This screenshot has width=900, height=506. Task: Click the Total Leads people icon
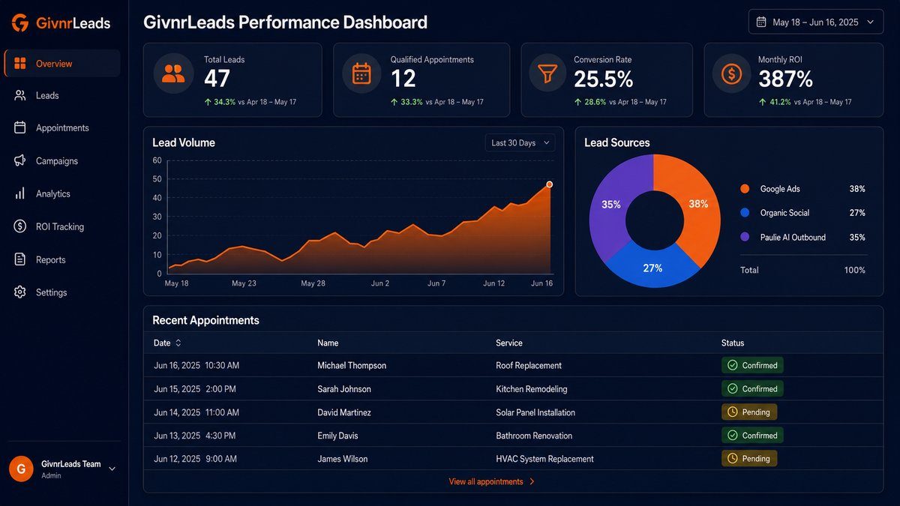coord(173,73)
